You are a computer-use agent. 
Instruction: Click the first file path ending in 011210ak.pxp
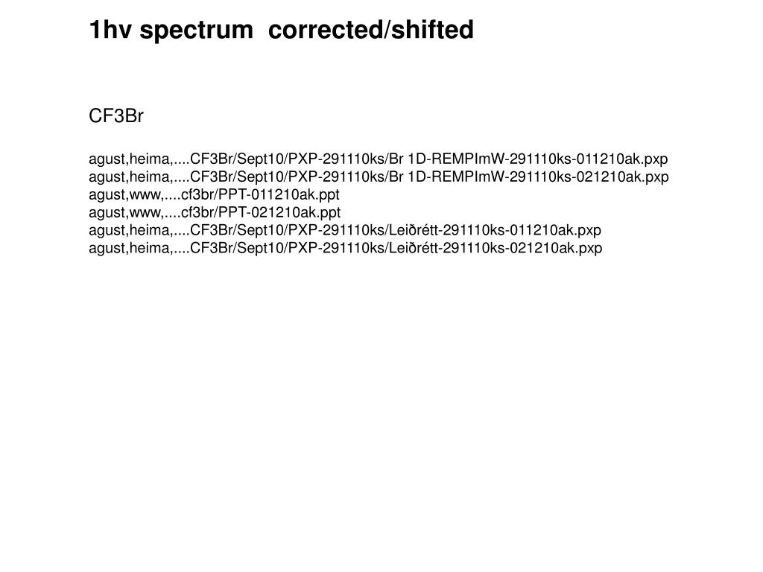[x=378, y=159]
